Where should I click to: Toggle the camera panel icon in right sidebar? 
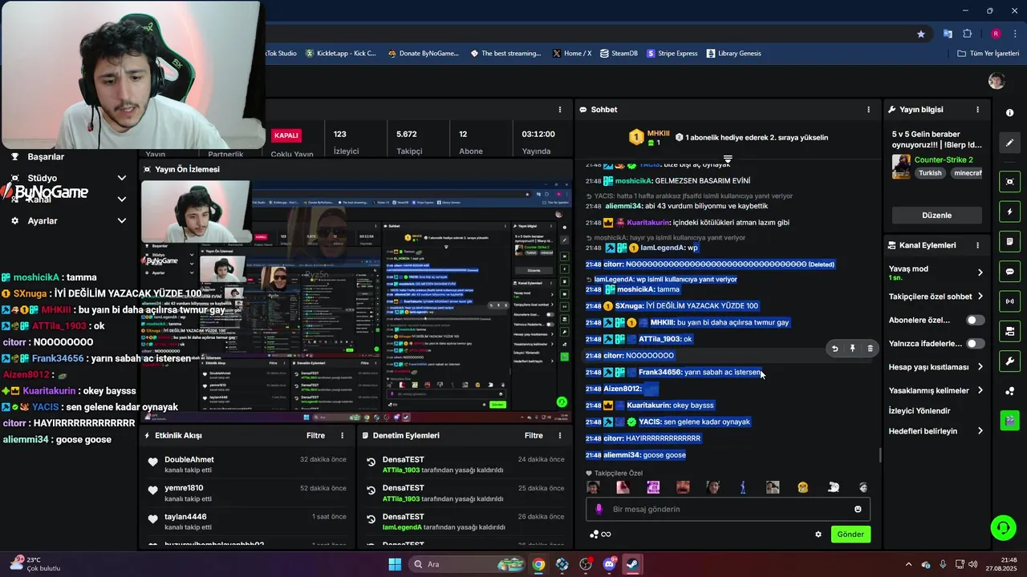1010,331
